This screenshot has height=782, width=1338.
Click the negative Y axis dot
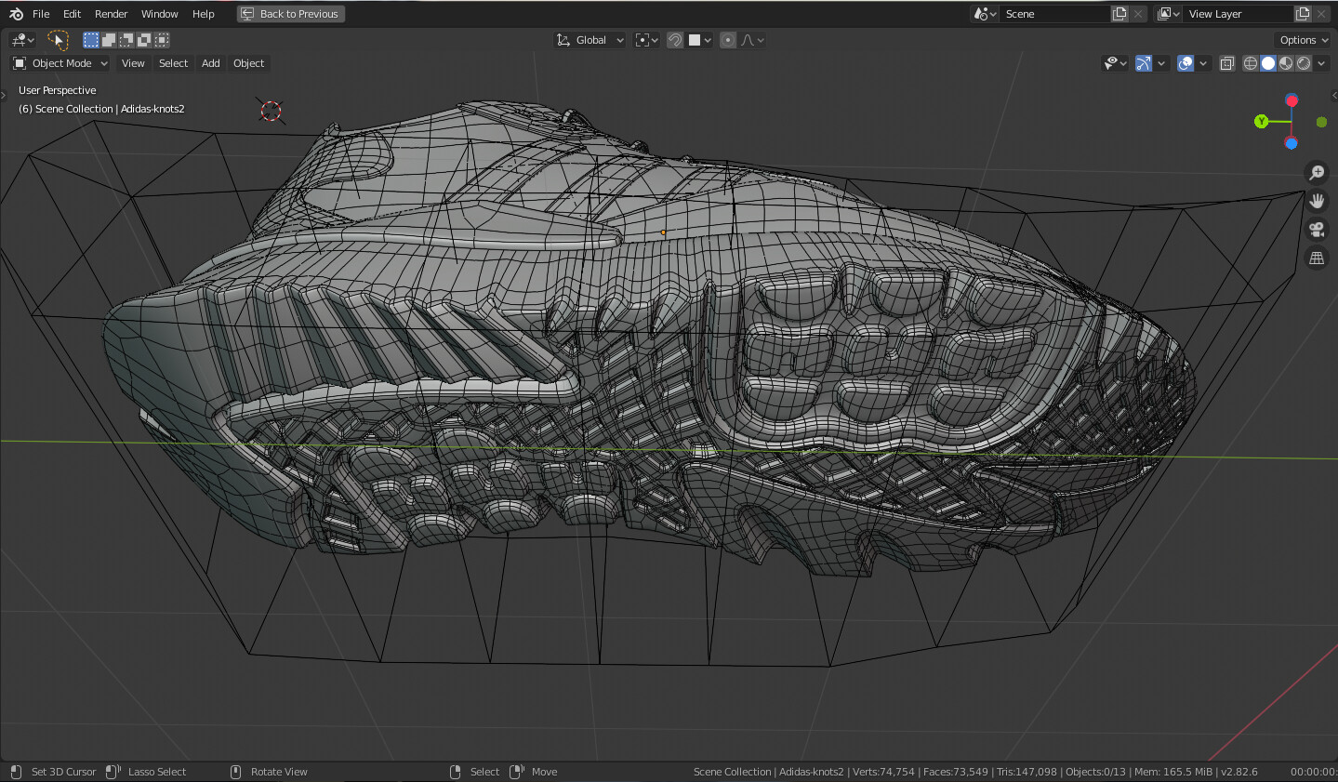(1321, 122)
